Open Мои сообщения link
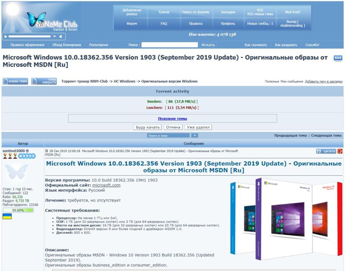Image resolution: width=345 pixels, height=271 pixels. [x=292, y=81]
